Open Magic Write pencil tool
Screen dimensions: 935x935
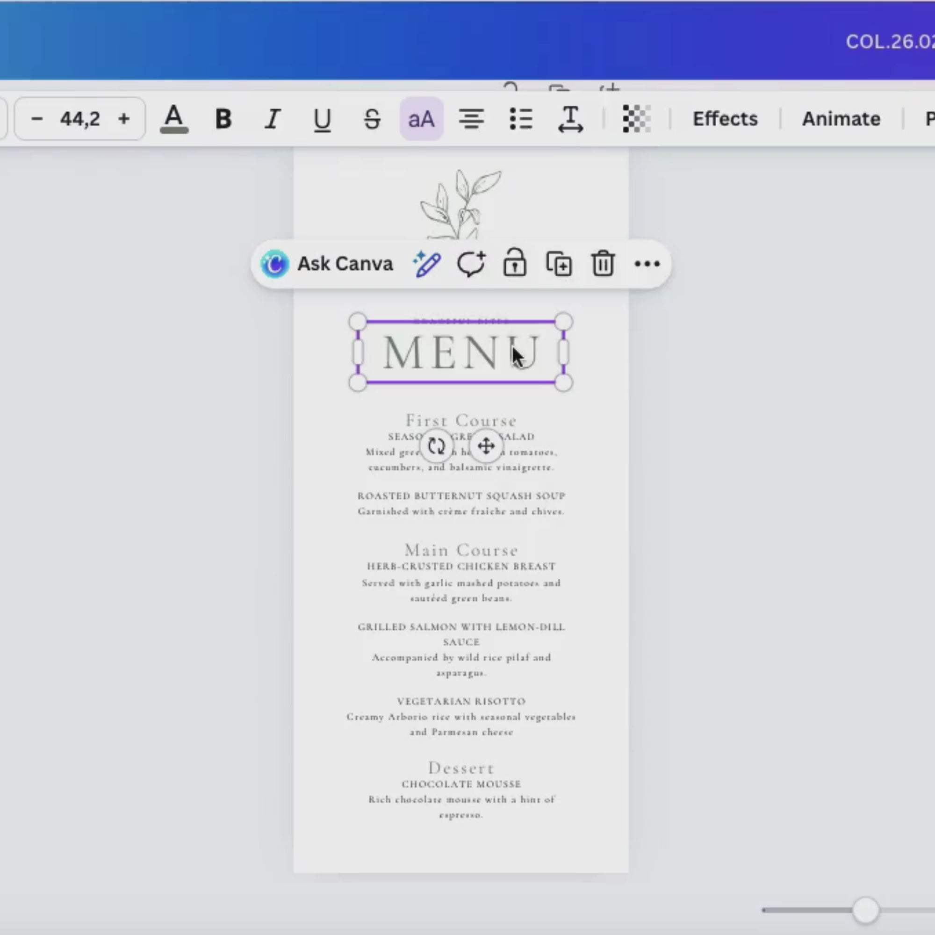click(x=427, y=264)
